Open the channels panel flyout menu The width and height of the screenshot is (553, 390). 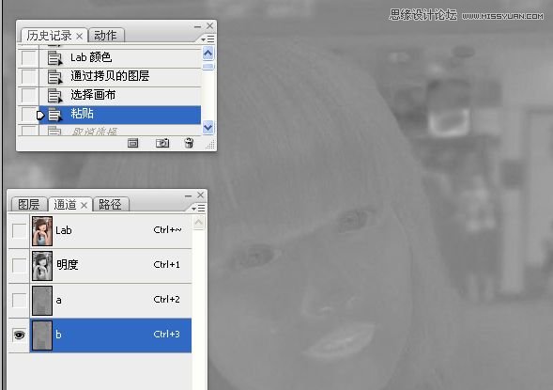(198, 209)
